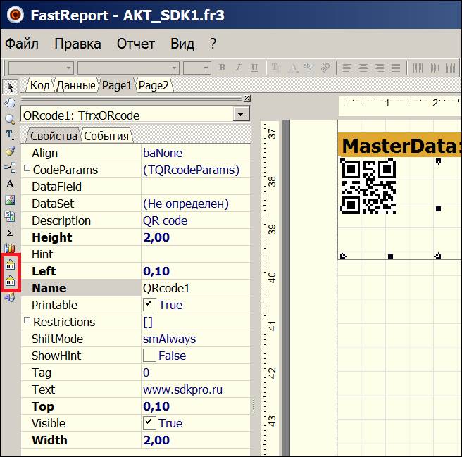Viewport: 462px width, 457px height.
Task: Open the QRcode1 object selector dropdown
Action: click(x=242, y=115)
